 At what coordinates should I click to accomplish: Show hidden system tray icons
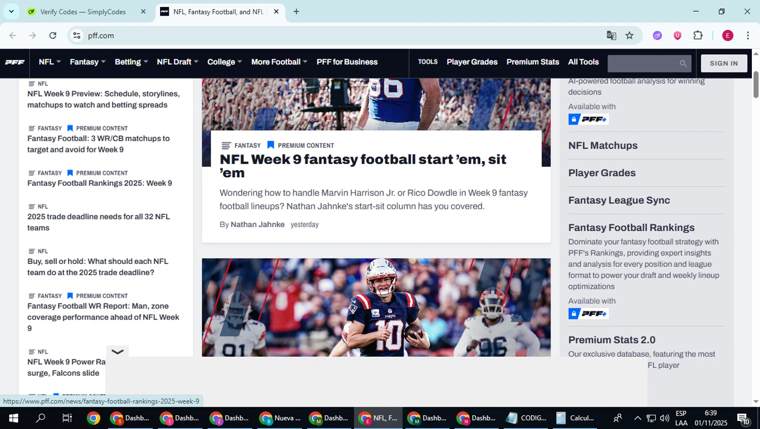click(x=637, y=418)
